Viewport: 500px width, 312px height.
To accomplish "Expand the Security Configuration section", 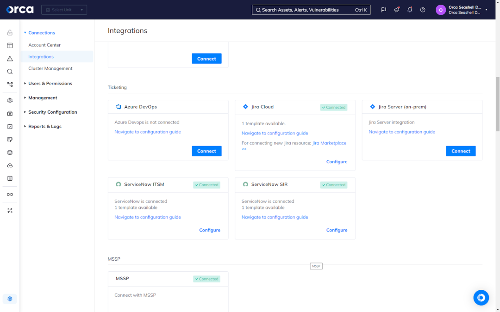I will [x=50, y=112].
